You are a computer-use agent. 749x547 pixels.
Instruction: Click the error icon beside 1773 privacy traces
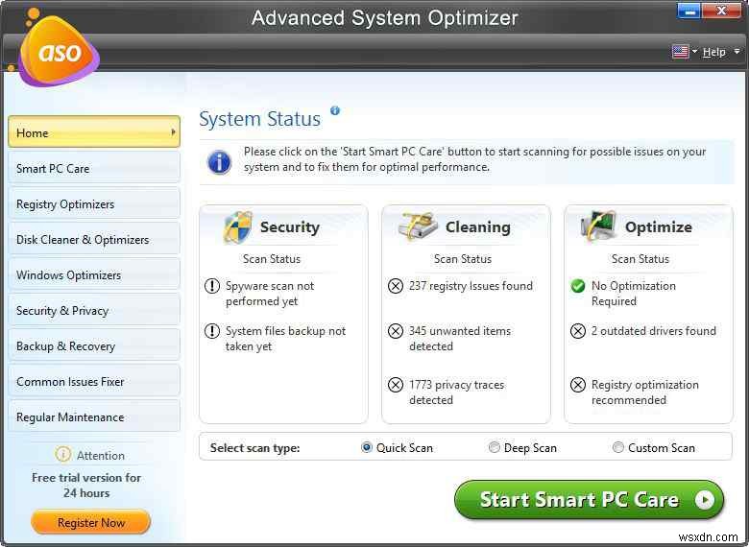(x=396, y=385)
